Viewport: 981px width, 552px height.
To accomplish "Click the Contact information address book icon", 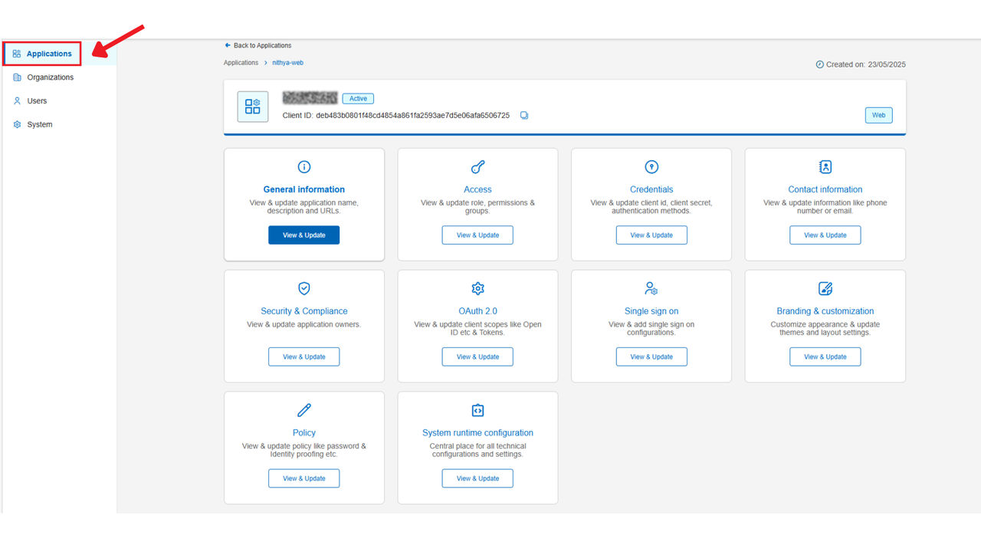I will coord(825,166).
